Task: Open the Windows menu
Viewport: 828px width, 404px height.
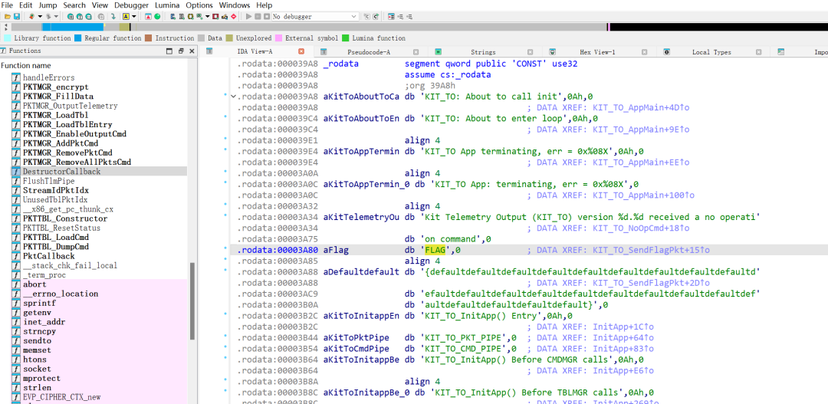Action: (x=235, y=5)
